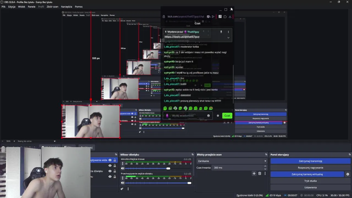The width and height of the screenshot is (352, 198).
Task: Toggle visibility of the unnamed second source row
Action: point(110,166)
